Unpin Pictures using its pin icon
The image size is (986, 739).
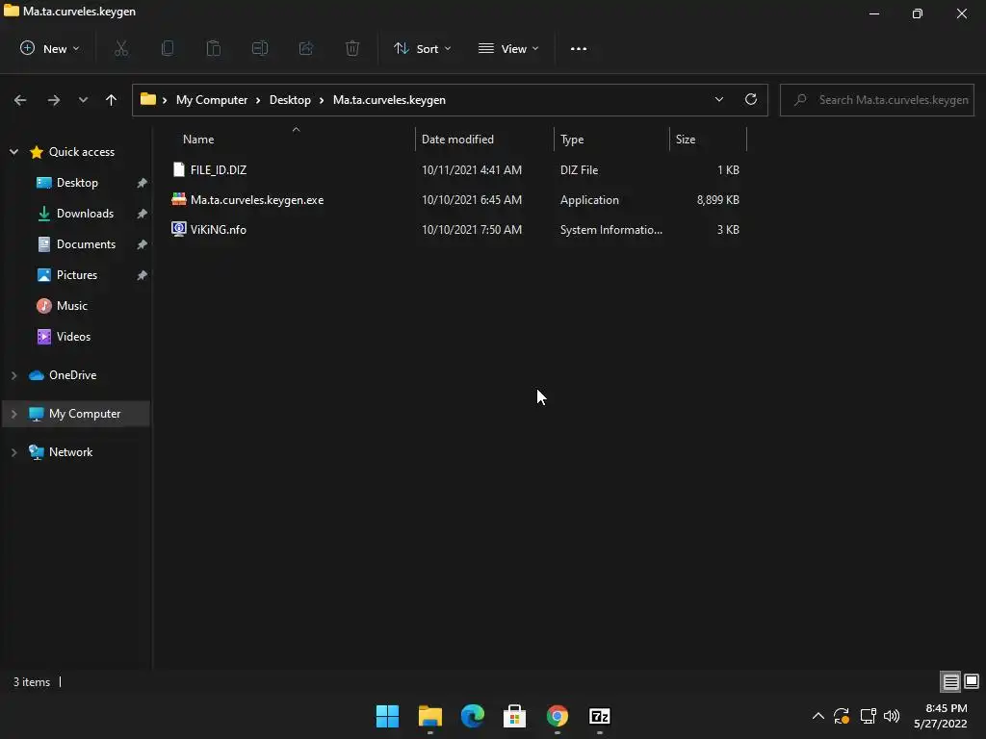(143, 275)
